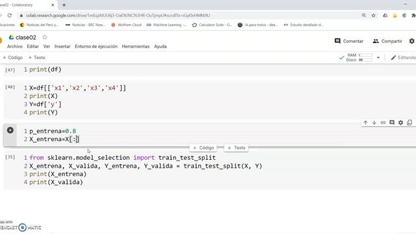The image size is (416, 234).
Task: Open notebook settings gear at top right
Action: pyautogui.click(x=411, y=41)
